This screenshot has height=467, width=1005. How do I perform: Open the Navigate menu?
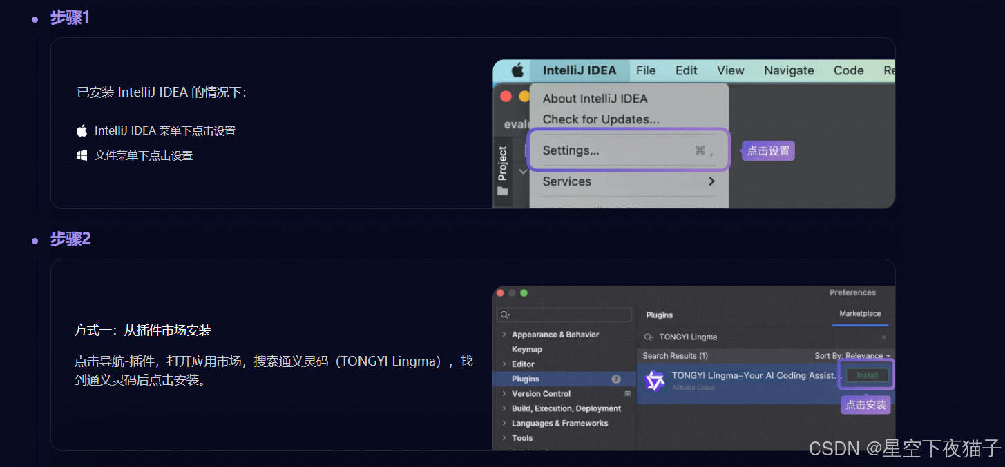click(x=789, y=70)
